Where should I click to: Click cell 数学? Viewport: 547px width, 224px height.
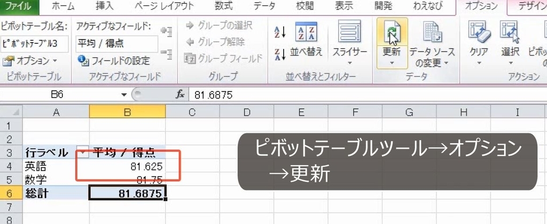click(x=56, y=180)
